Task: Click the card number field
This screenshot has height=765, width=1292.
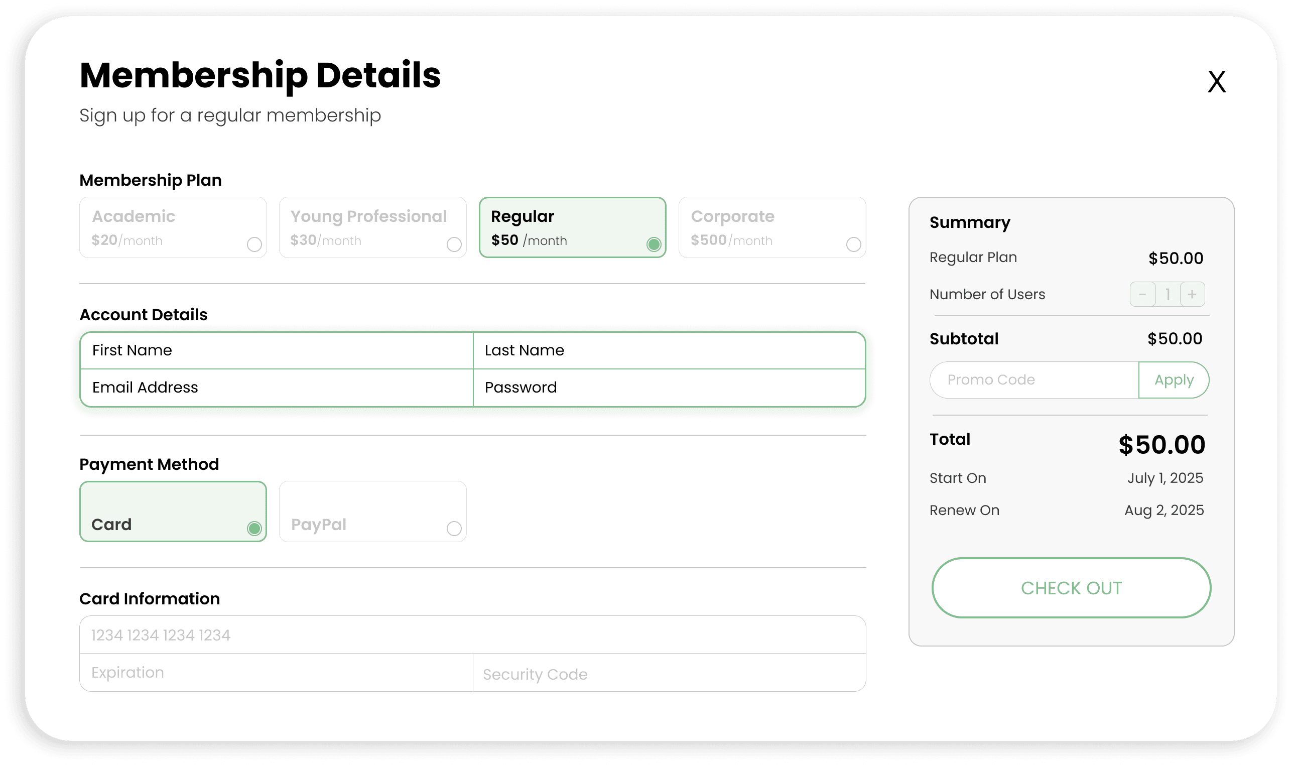Action: click(x=472, y=635)
